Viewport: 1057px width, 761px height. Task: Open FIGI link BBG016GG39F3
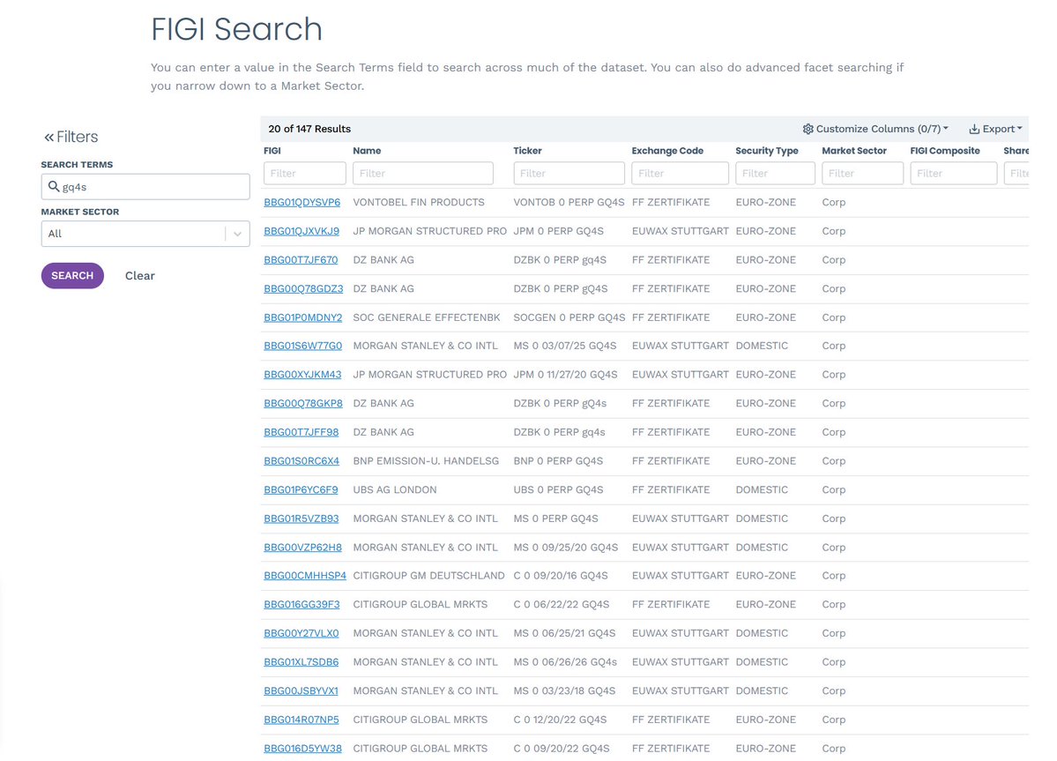pos(301,605)
